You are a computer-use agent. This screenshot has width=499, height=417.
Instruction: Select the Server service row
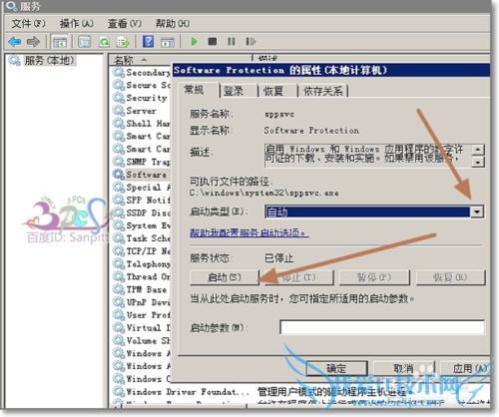click(x=142, y=111)
